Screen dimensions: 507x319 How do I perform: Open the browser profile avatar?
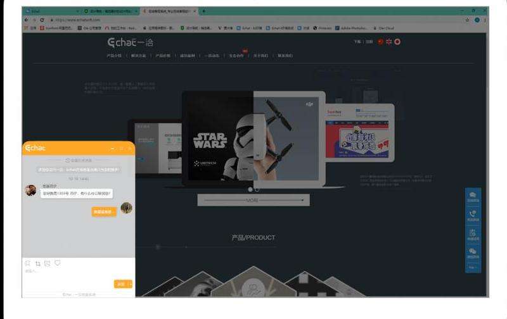(x=477, y=20)
